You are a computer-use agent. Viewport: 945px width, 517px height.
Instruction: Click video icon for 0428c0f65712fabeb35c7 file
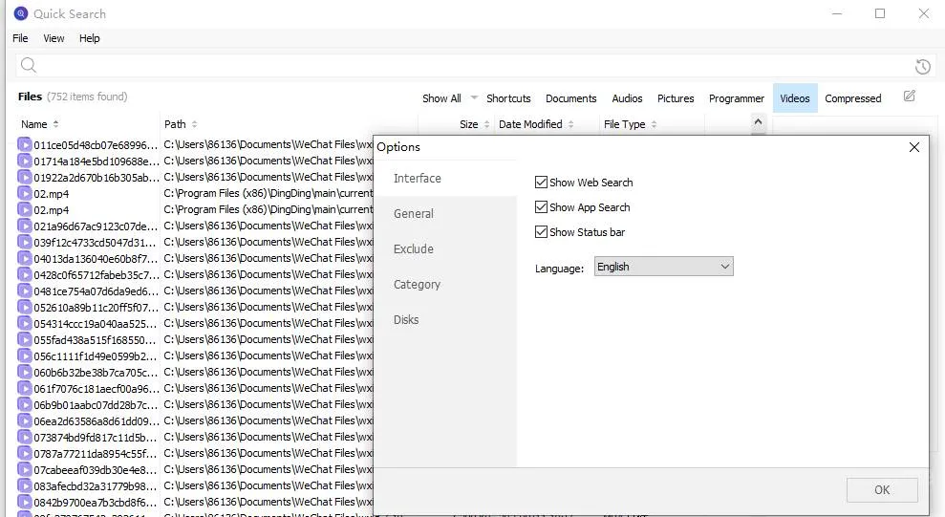[24, 275]
